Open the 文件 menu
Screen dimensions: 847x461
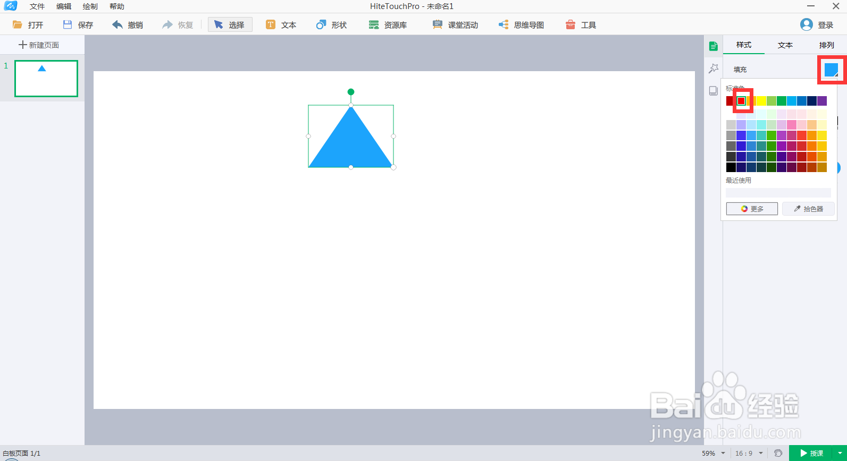point(37,6)
